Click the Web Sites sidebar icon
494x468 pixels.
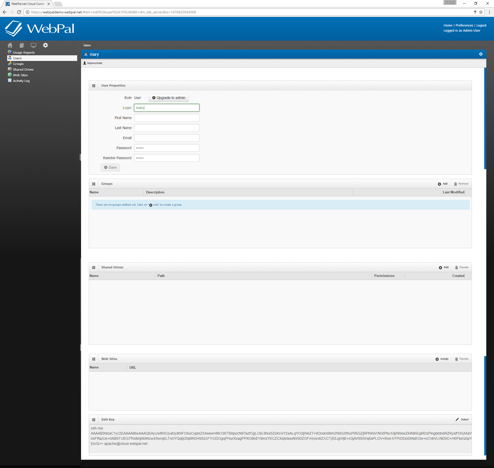(10, 75)
